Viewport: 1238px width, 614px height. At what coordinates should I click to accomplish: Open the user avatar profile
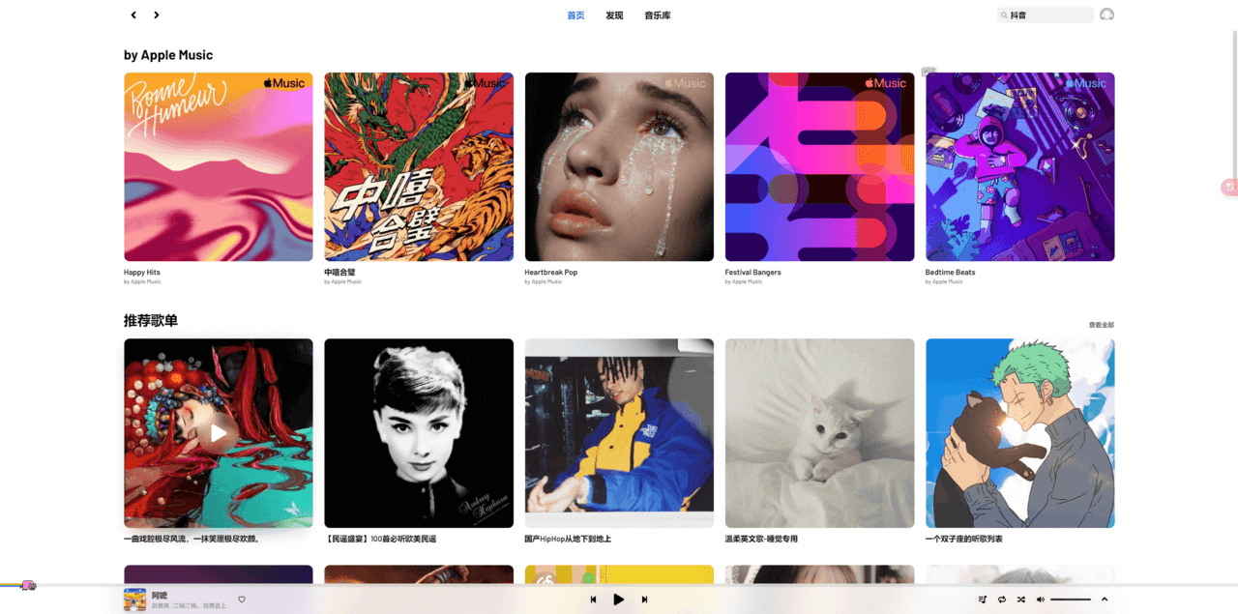1106,15
